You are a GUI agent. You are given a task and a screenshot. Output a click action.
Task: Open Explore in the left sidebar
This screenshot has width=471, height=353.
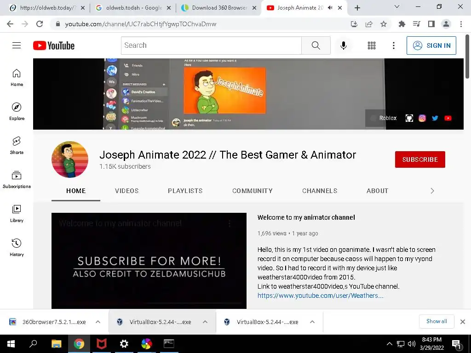(17, 112)
